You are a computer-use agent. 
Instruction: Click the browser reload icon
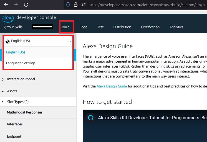click(x=26, y=5)
